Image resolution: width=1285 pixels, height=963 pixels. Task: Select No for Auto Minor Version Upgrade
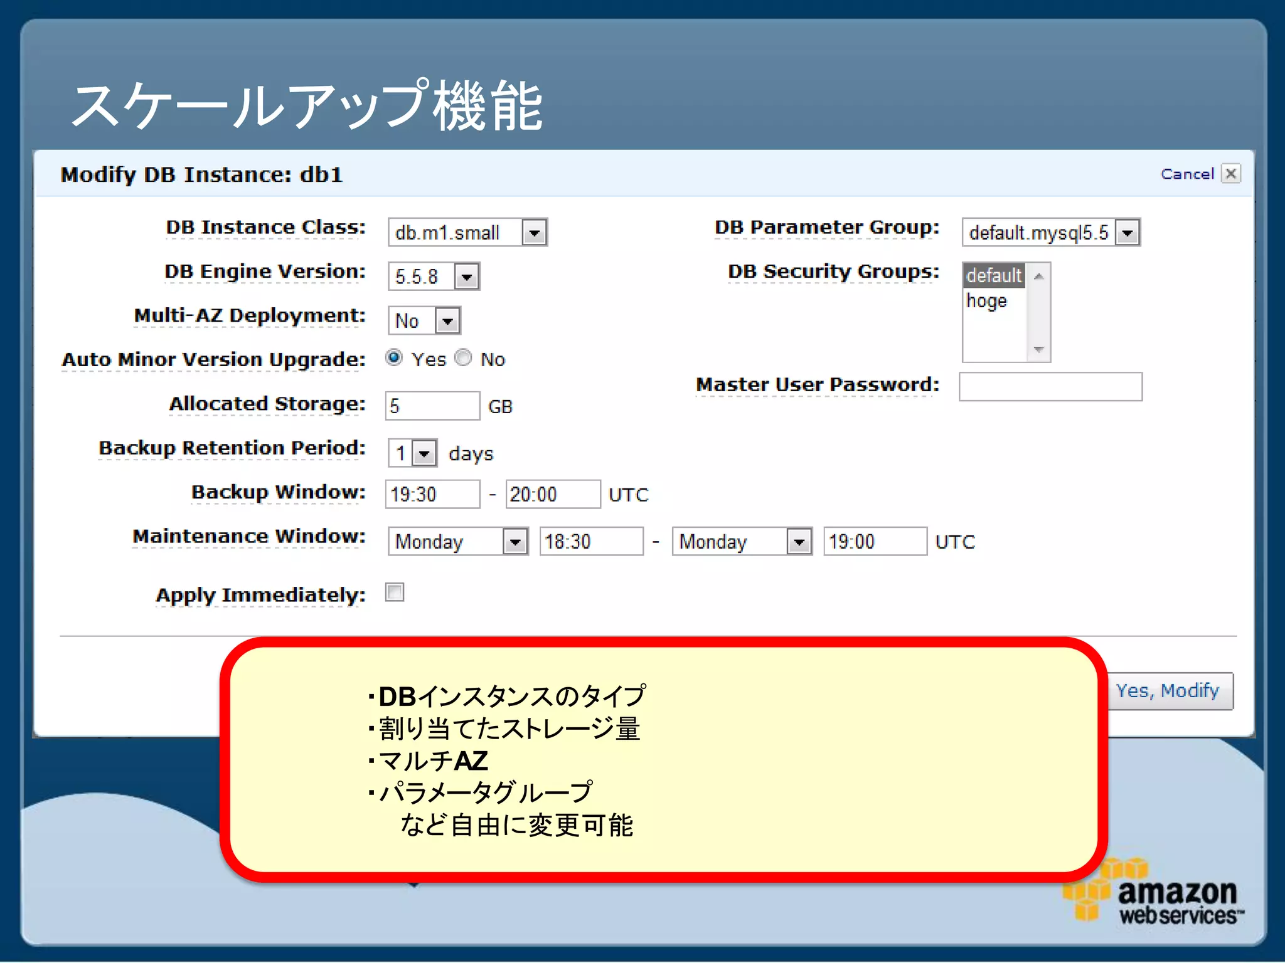click(464, 358)
